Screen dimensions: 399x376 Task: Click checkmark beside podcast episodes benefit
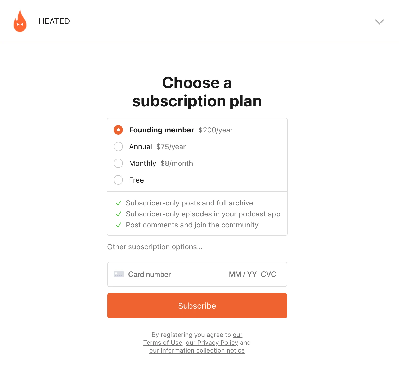click(x=119, y=214)
